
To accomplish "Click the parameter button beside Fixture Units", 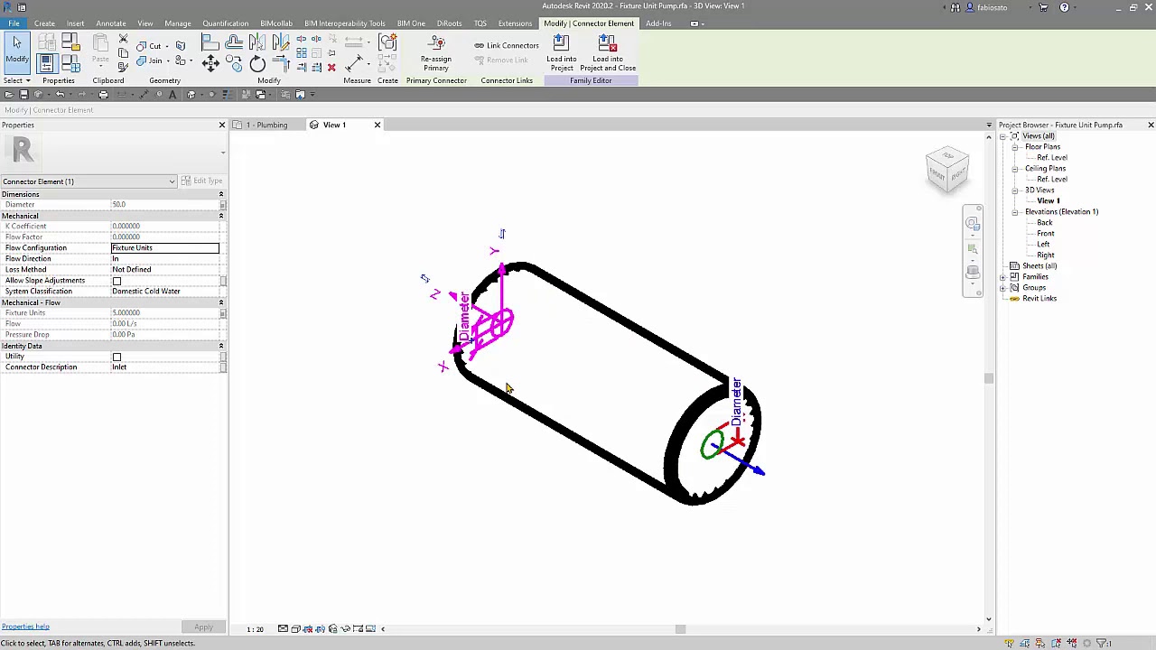I will click(222, 313).
